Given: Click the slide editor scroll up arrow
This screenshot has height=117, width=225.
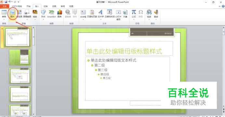Looking at the screenshot, I should (x=224, y=27).
